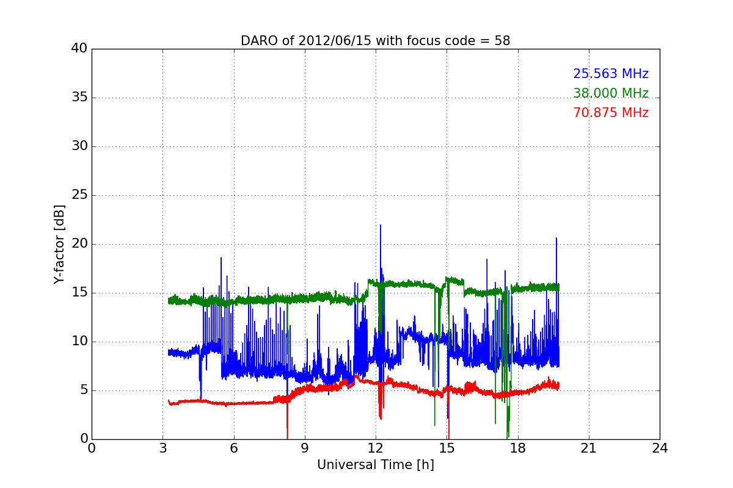Click the y-axis tick label 20
Image resolution: width=733 pixels, height=488 pixels.
coord(79,244)
